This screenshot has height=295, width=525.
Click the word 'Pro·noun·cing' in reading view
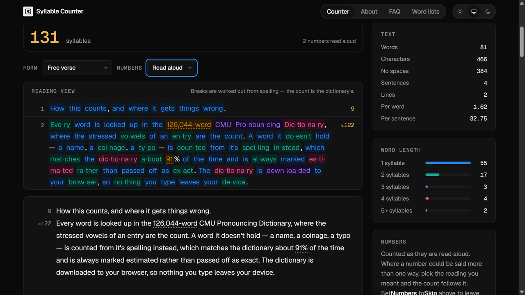258,125
